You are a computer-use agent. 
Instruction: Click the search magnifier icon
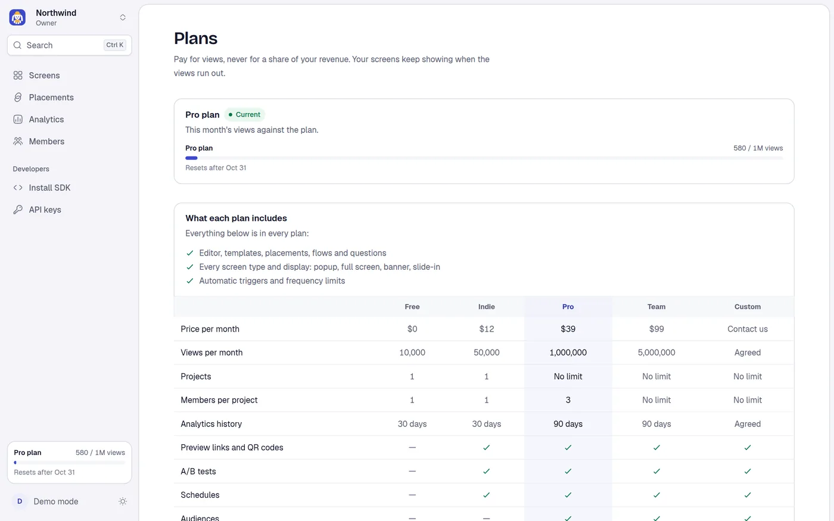18,45
